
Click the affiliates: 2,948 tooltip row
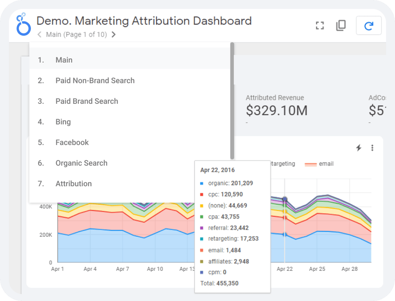point(224,261)
